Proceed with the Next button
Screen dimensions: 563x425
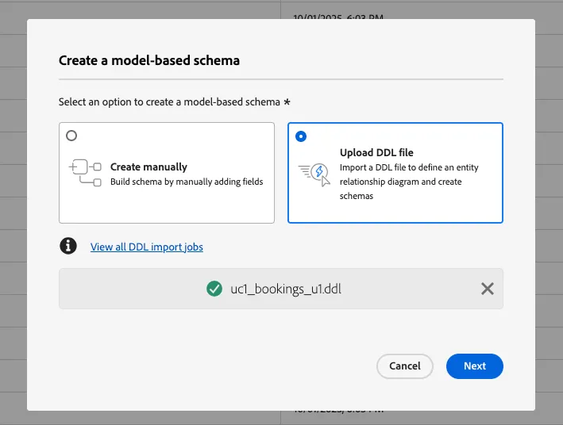(x=475, y=366)
